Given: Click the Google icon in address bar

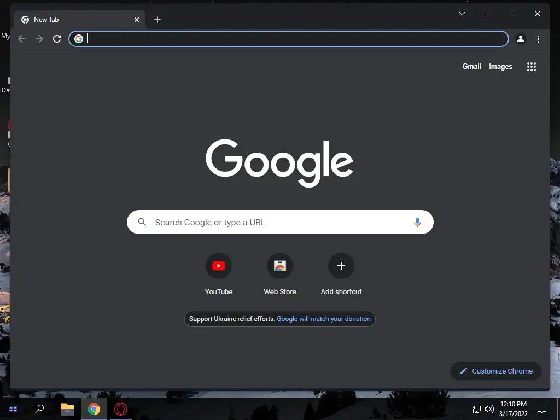Looking at the screenshot, I should (79, 39).
